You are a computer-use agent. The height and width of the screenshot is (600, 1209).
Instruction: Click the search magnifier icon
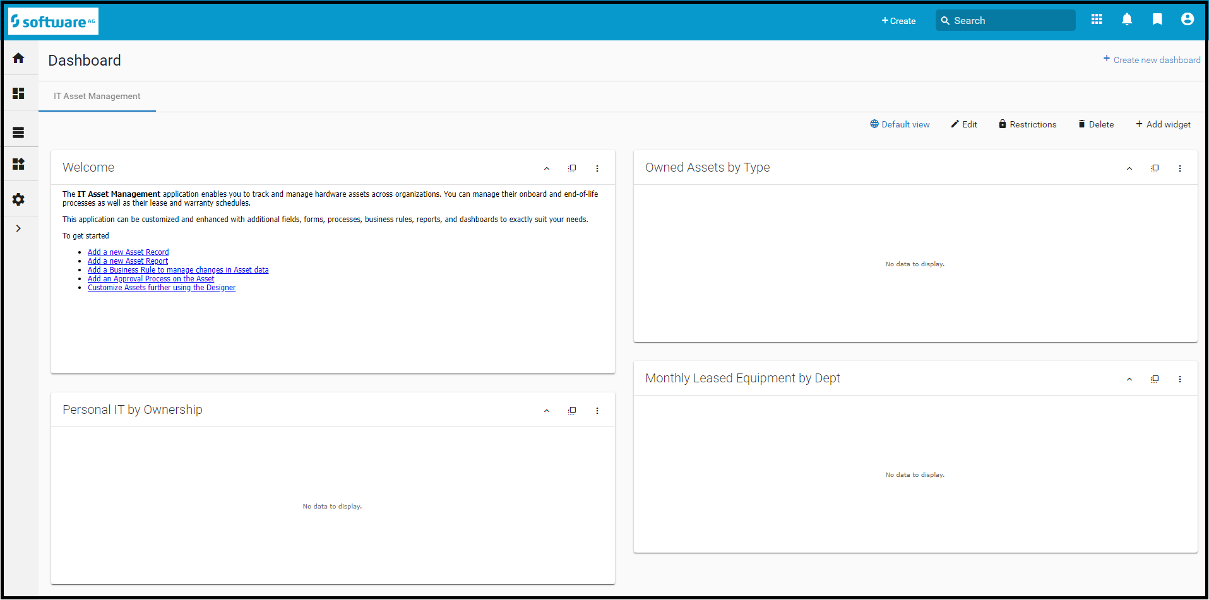coord(945,21)
